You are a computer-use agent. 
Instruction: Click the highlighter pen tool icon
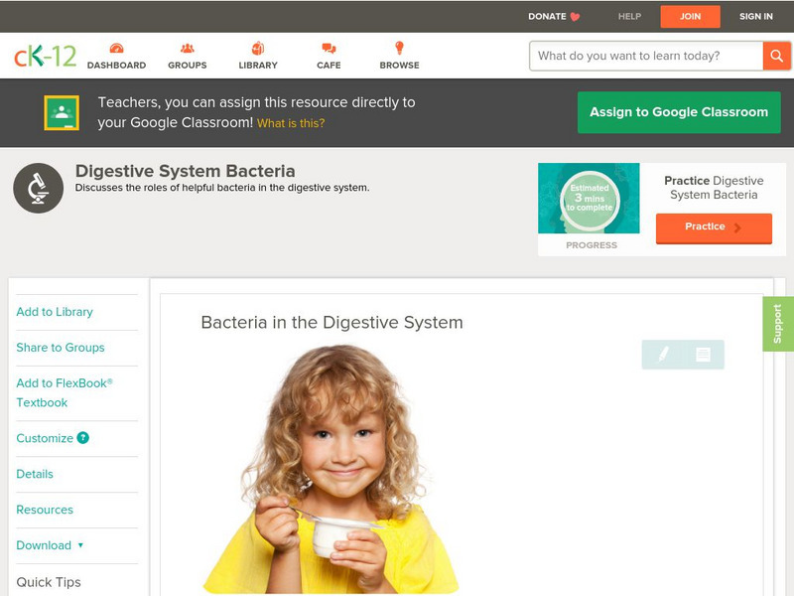(663, 355)
